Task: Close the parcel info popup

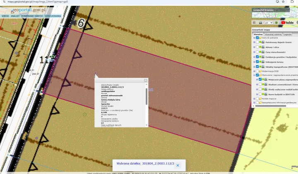Action: 145,80
